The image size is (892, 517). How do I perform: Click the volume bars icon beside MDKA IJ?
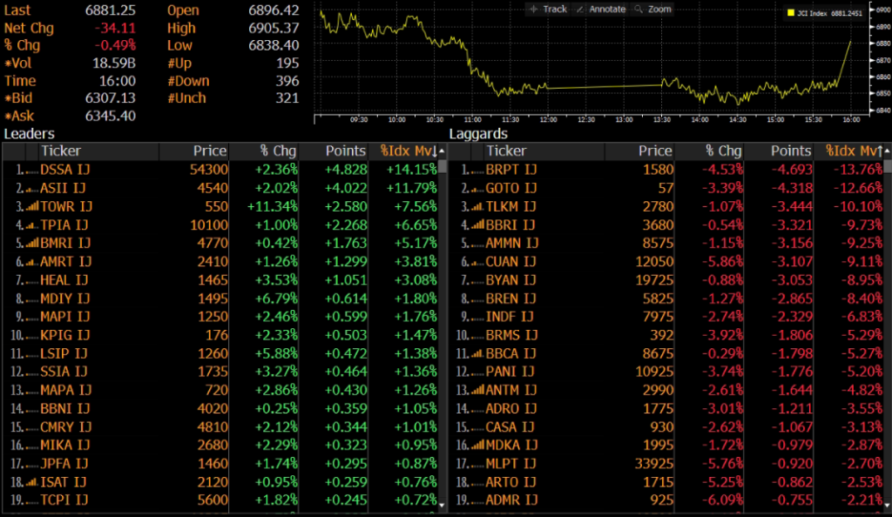pos(477,446)
